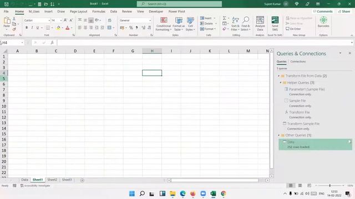The height and width of the screenshot is (199, 355).
Task: Open Sort & Filter menu
Action: pos(235,24)
